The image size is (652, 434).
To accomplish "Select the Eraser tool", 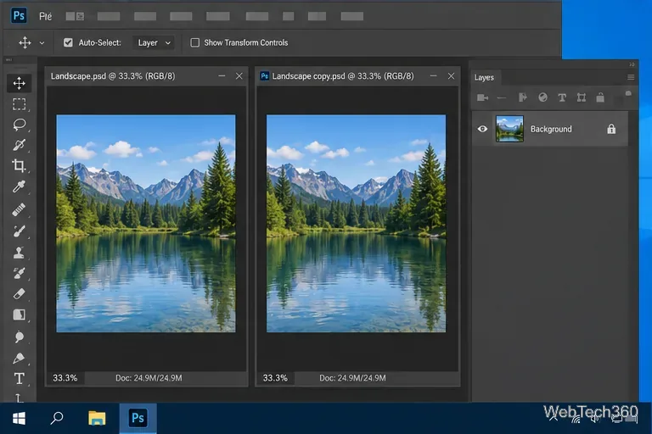I will coord(20,293).
